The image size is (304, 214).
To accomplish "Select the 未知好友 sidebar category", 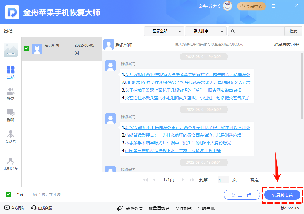I will point(11,164).
